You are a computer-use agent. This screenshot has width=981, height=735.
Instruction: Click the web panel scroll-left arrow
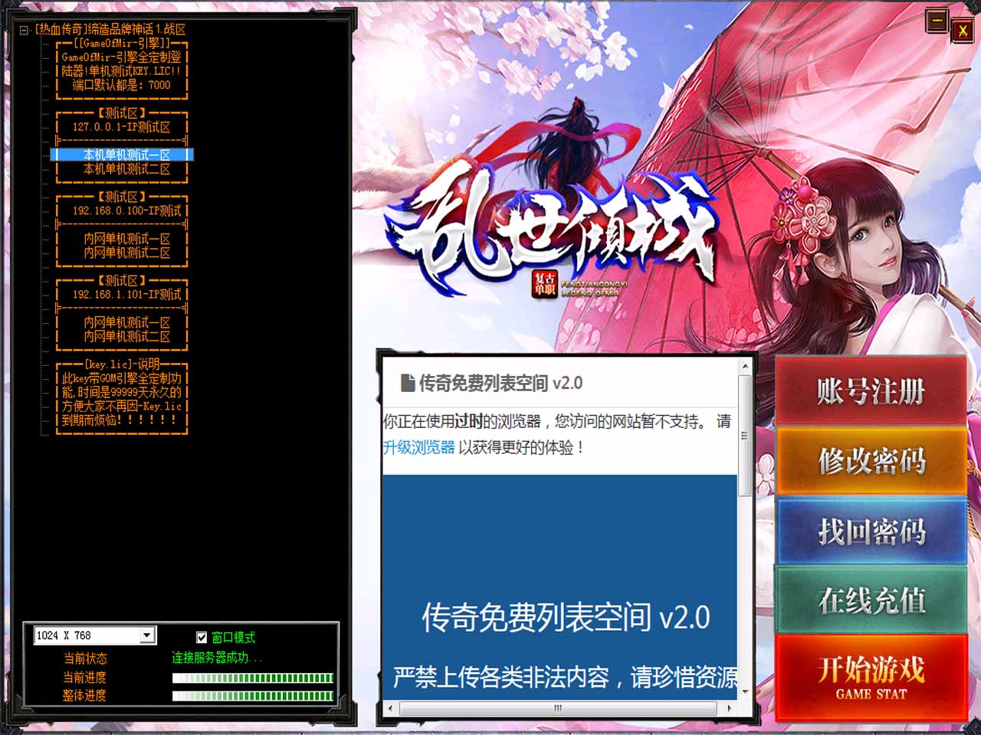pyautogui.click(x=390, y=708)
